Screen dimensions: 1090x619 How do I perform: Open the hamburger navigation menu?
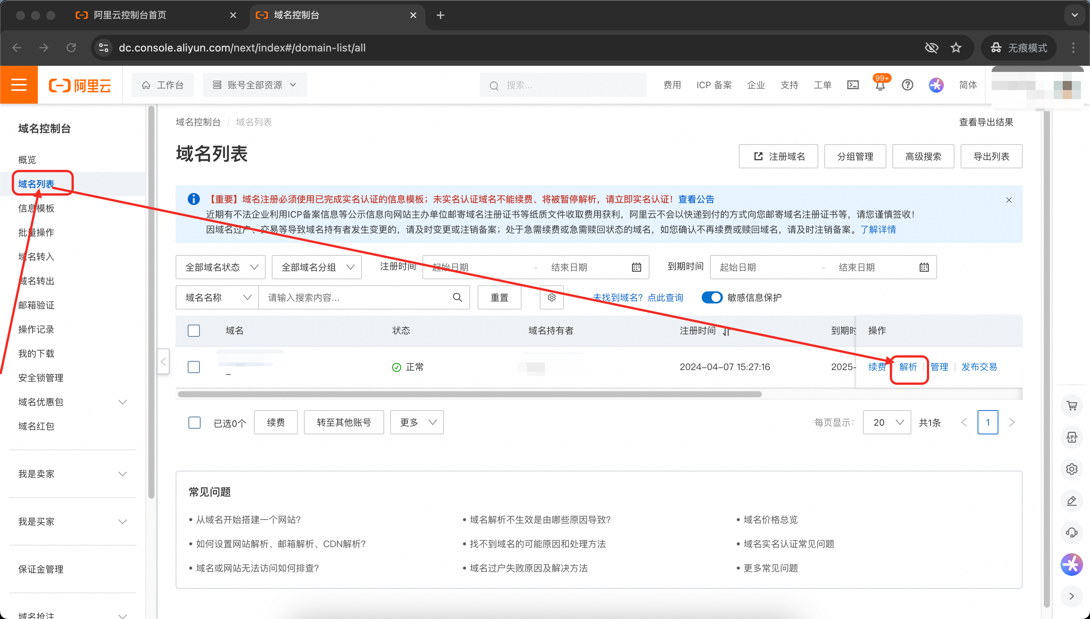point(19,85)
